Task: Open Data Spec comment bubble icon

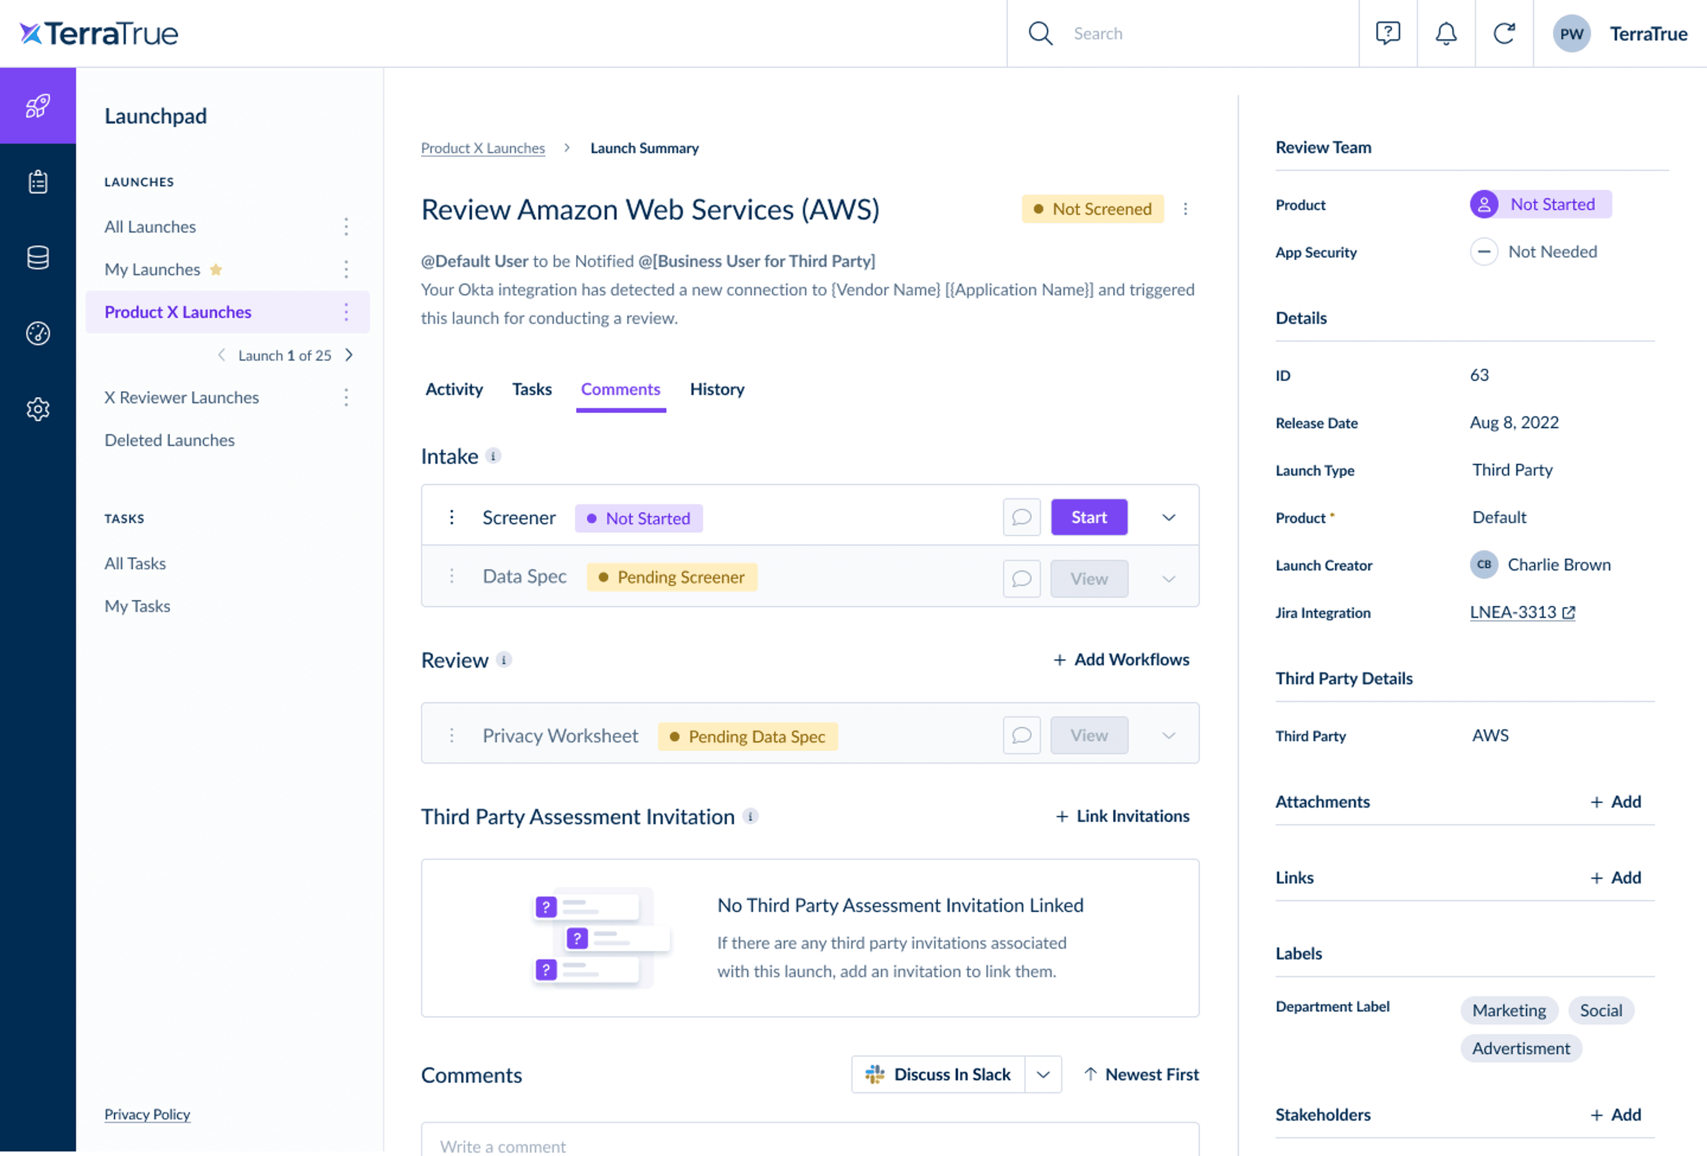Action: pos(1021,579)
